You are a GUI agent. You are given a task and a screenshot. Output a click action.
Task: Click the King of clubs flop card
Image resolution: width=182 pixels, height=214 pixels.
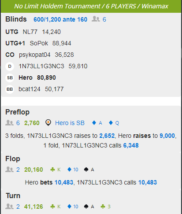pos(56,170)
